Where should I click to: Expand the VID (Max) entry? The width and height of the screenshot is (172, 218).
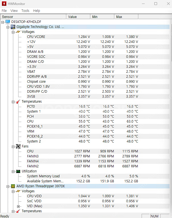pos(18,206)
